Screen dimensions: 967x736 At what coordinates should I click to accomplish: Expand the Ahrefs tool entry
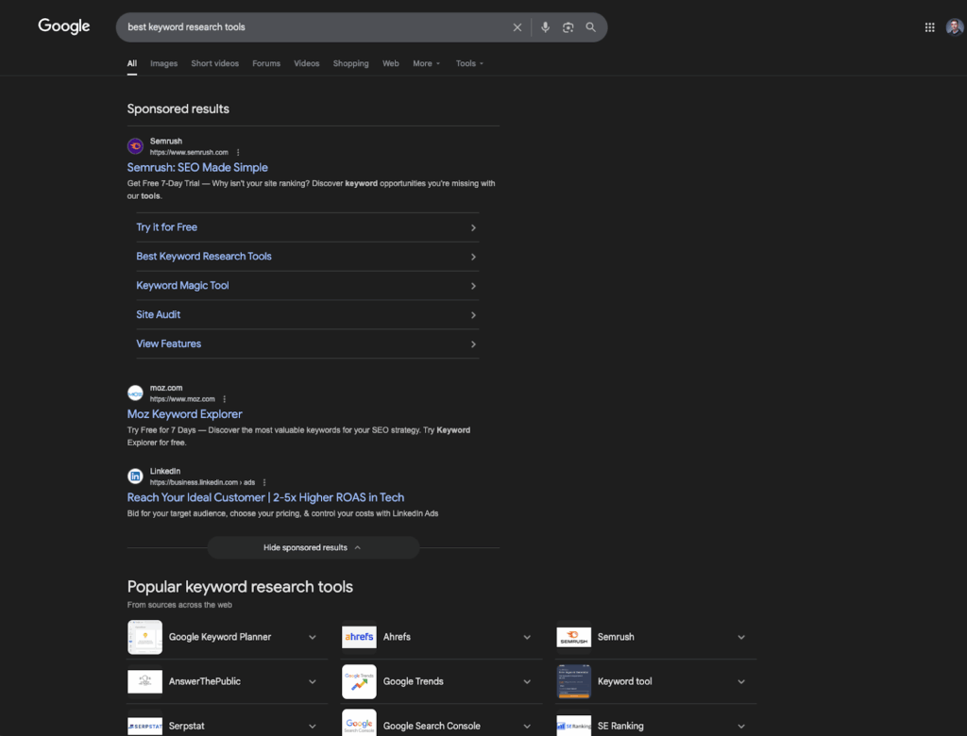(527, 637)
